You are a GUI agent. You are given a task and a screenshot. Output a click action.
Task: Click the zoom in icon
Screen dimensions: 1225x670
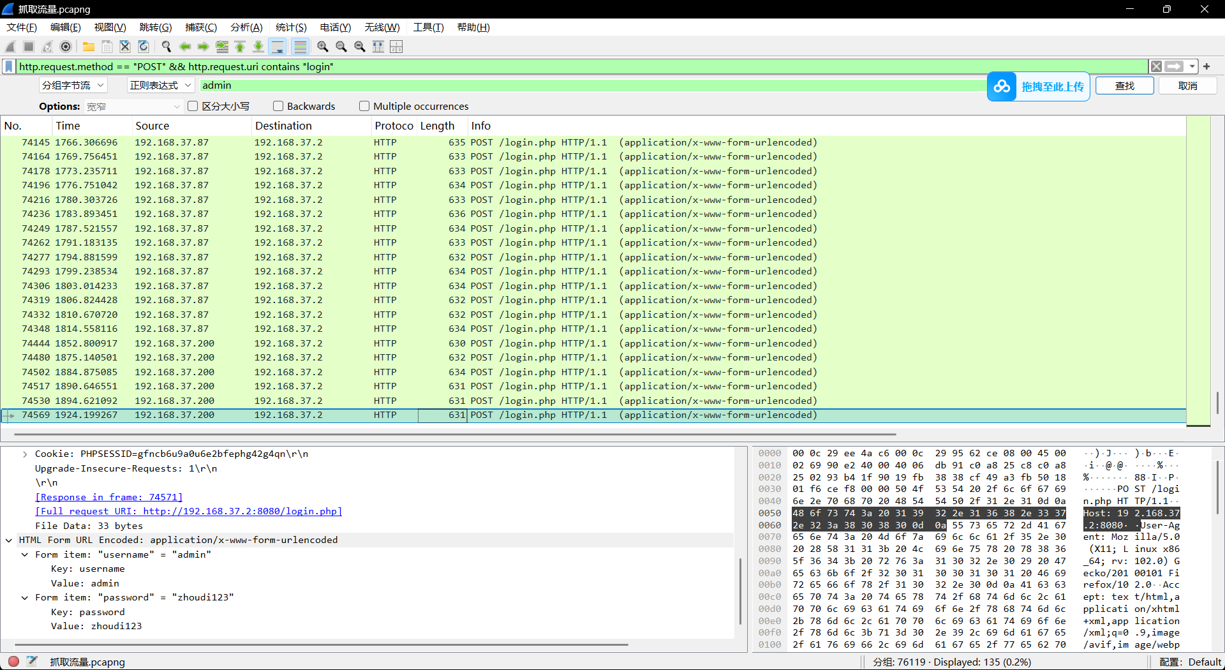[323, 47]
